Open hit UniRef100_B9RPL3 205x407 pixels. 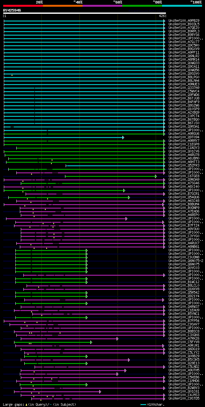pos(184,31)
